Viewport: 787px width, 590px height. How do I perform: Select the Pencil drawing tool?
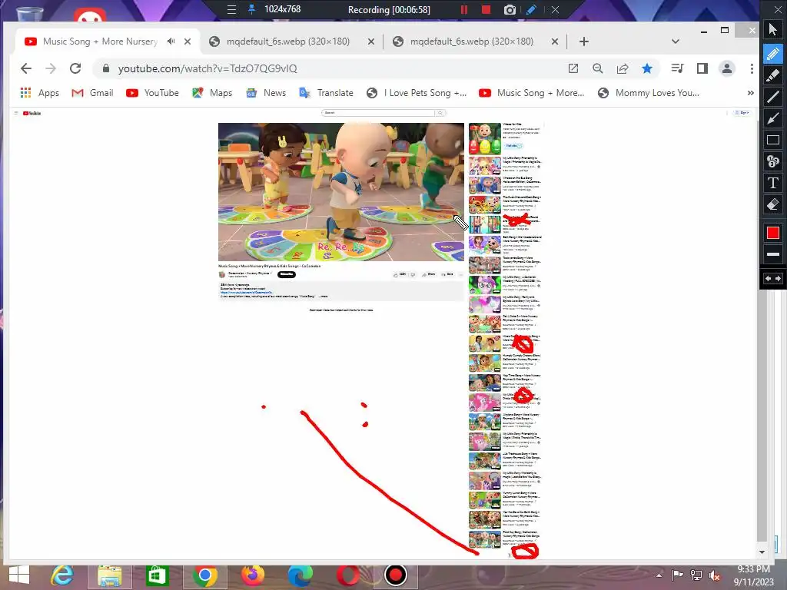(x=773, y=54)
